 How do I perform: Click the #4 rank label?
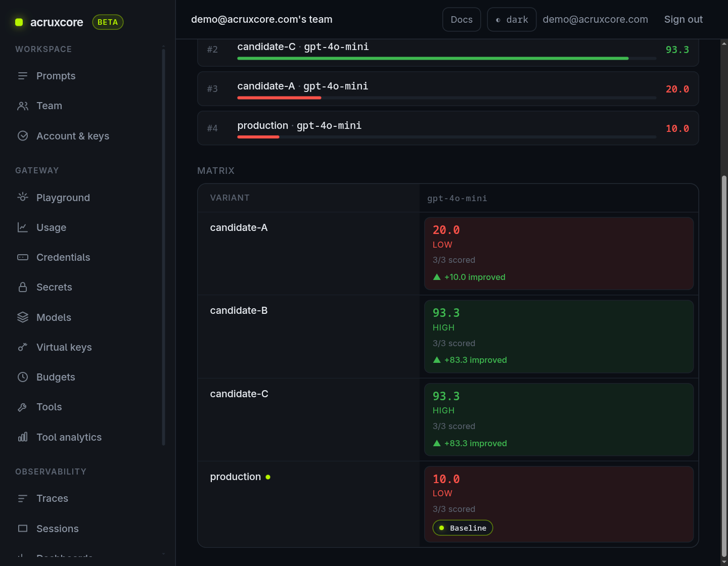pos(212,128)
